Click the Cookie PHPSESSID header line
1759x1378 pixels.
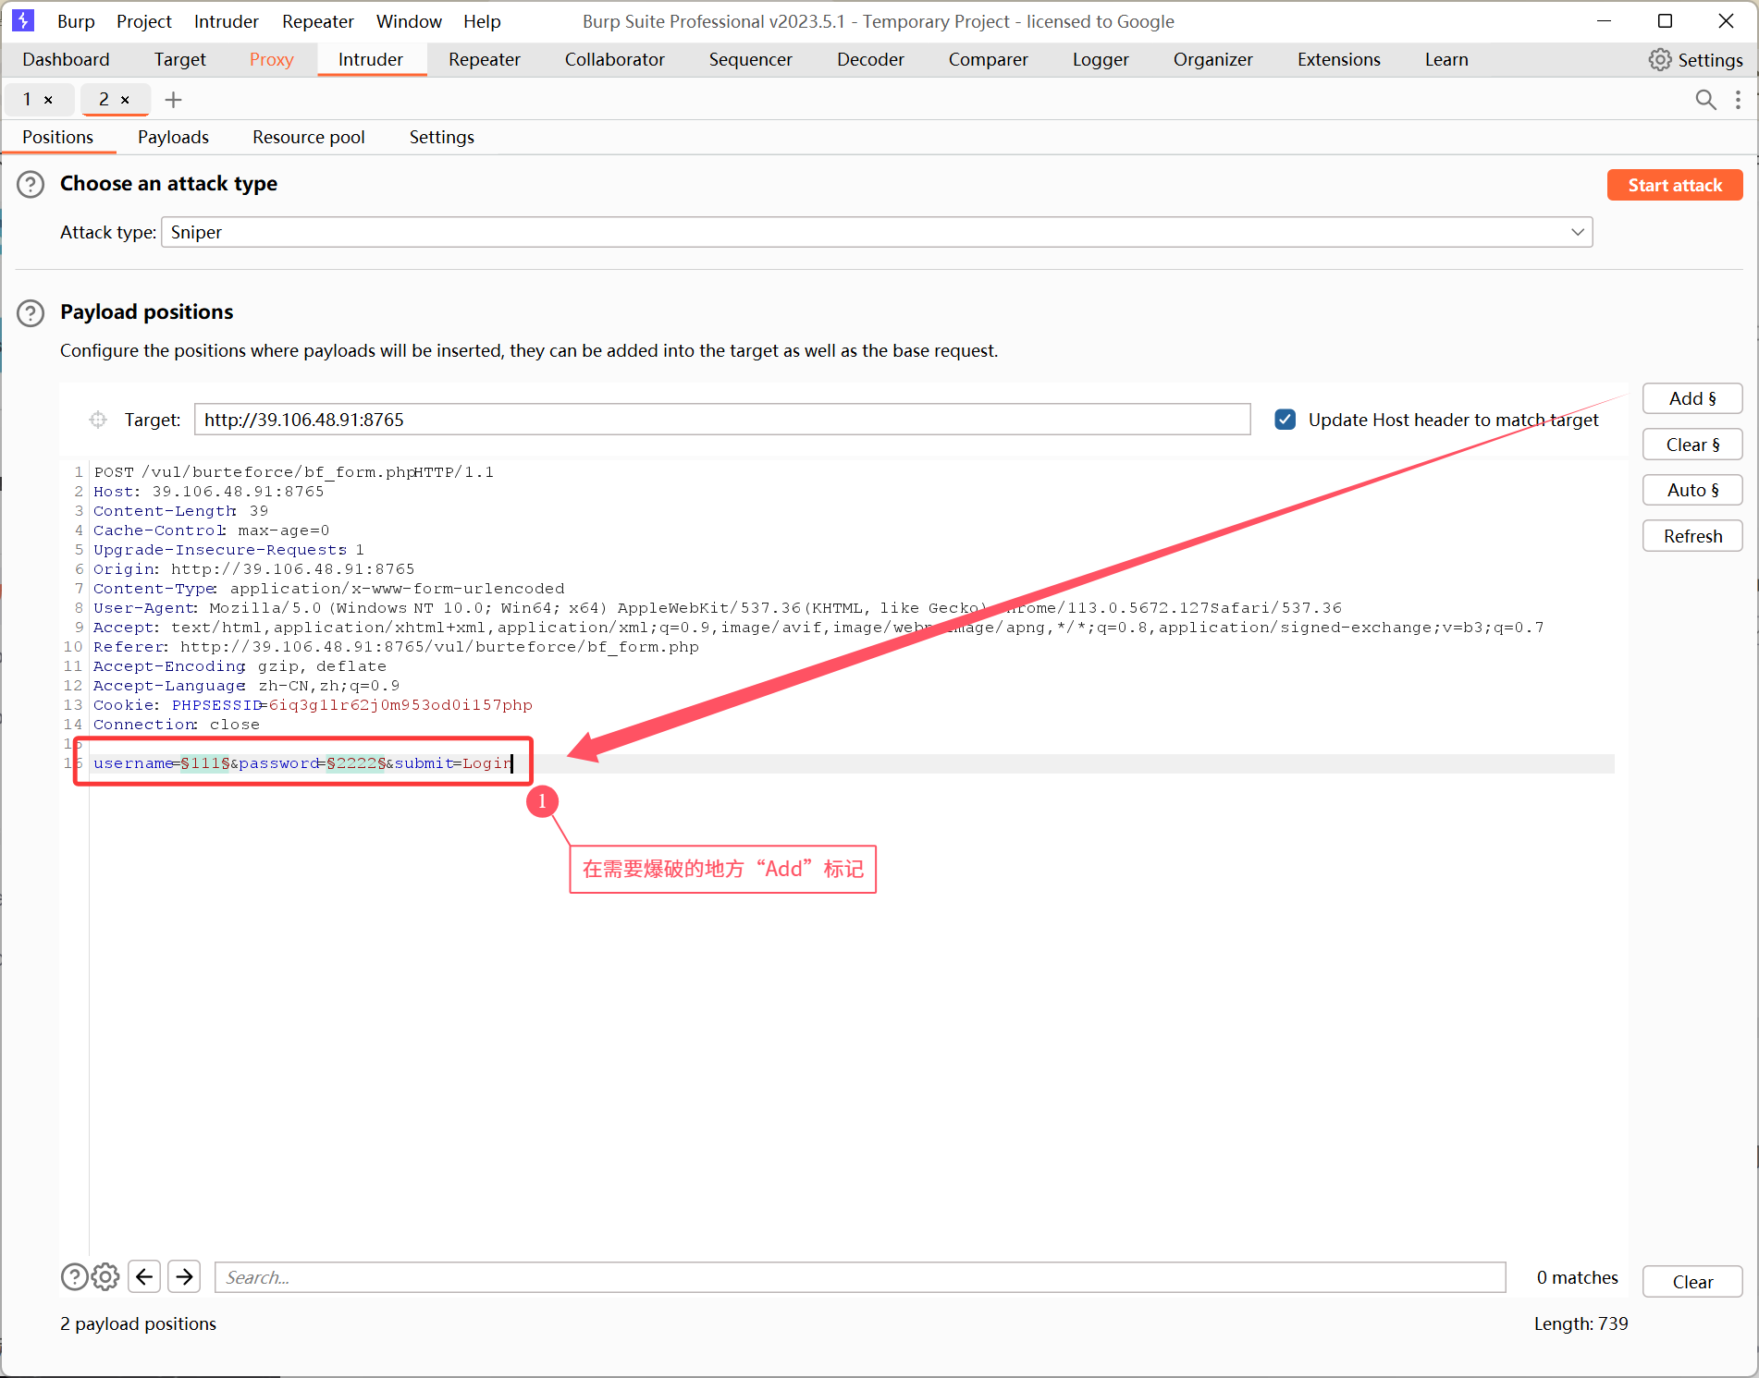[313, 705]
